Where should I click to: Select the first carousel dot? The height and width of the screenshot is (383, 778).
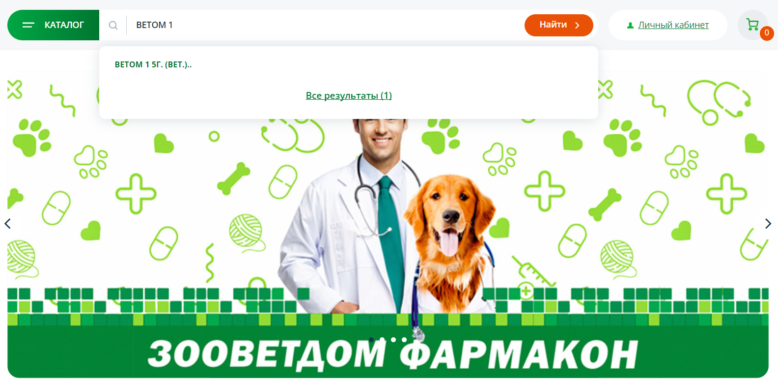[371, 340]
